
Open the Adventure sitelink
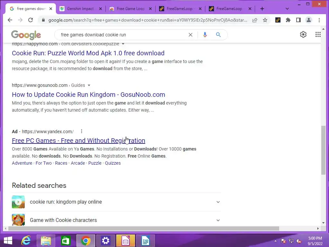point(22,163)
